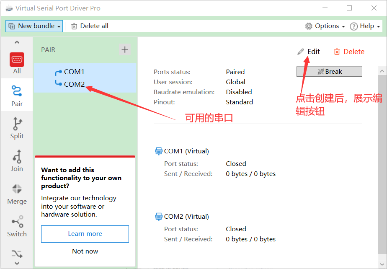
Task: Expand the Options dropdown arrow
Action: coord(343,27)
